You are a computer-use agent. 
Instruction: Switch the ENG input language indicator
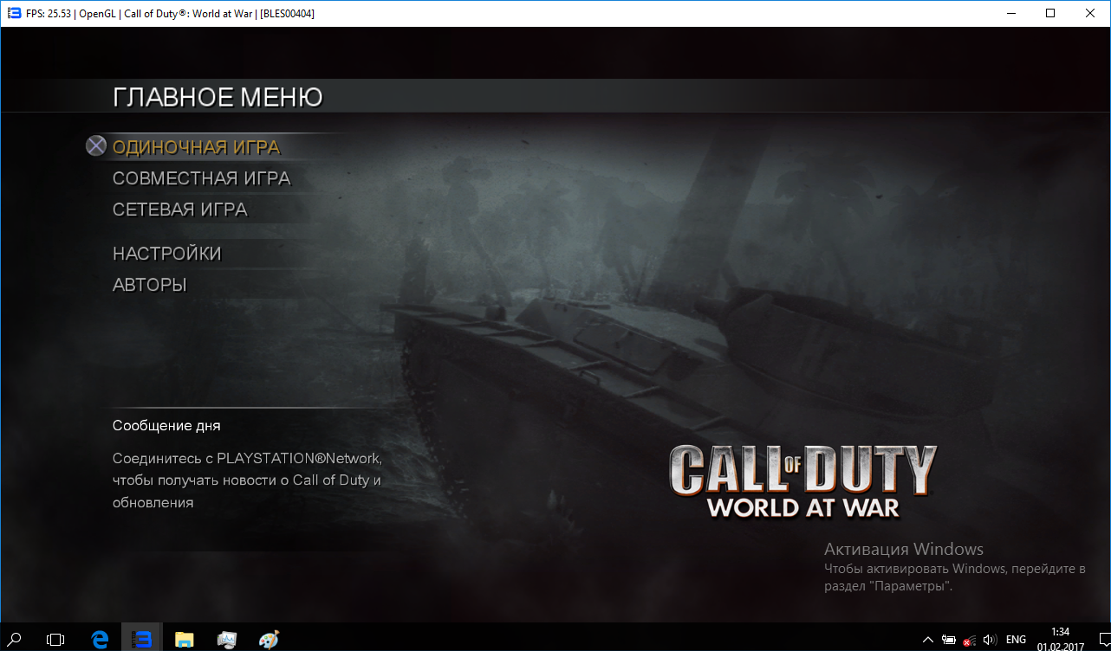[1016, 640]
